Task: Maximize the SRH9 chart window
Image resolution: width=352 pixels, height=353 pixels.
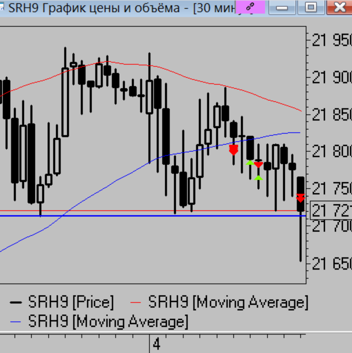Action: click(312, 7)
